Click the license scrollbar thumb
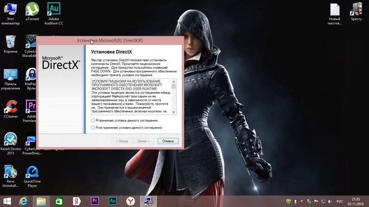Image resolution: width=369 pixels, height=207 pixels. pos(174,86)
